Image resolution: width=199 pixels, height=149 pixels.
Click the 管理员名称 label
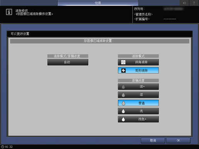[x=143, y=14]
